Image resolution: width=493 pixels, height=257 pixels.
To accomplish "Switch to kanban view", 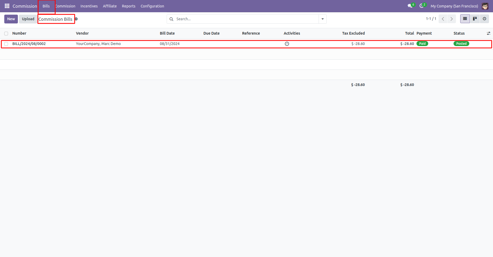I will (475, 19).
